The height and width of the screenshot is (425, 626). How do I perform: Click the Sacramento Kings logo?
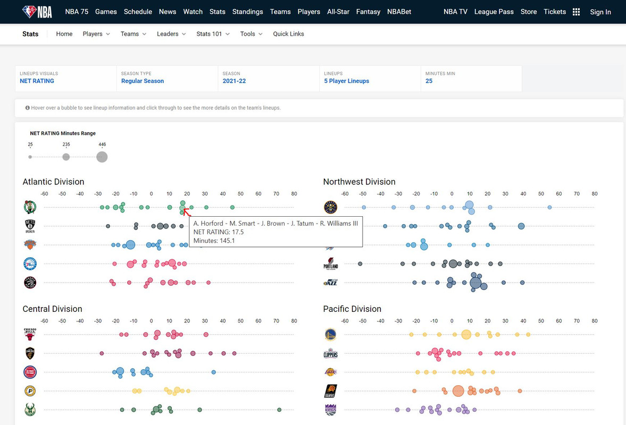pyautogui.click(x=331, y=410)
